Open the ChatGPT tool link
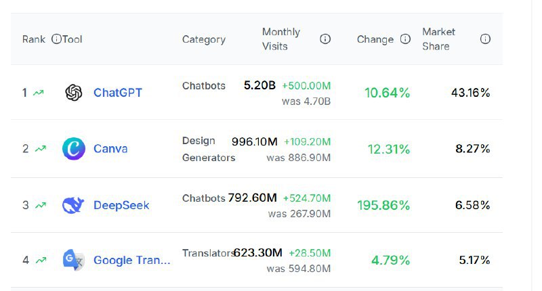The image size is (542, 291). [118, 93]
